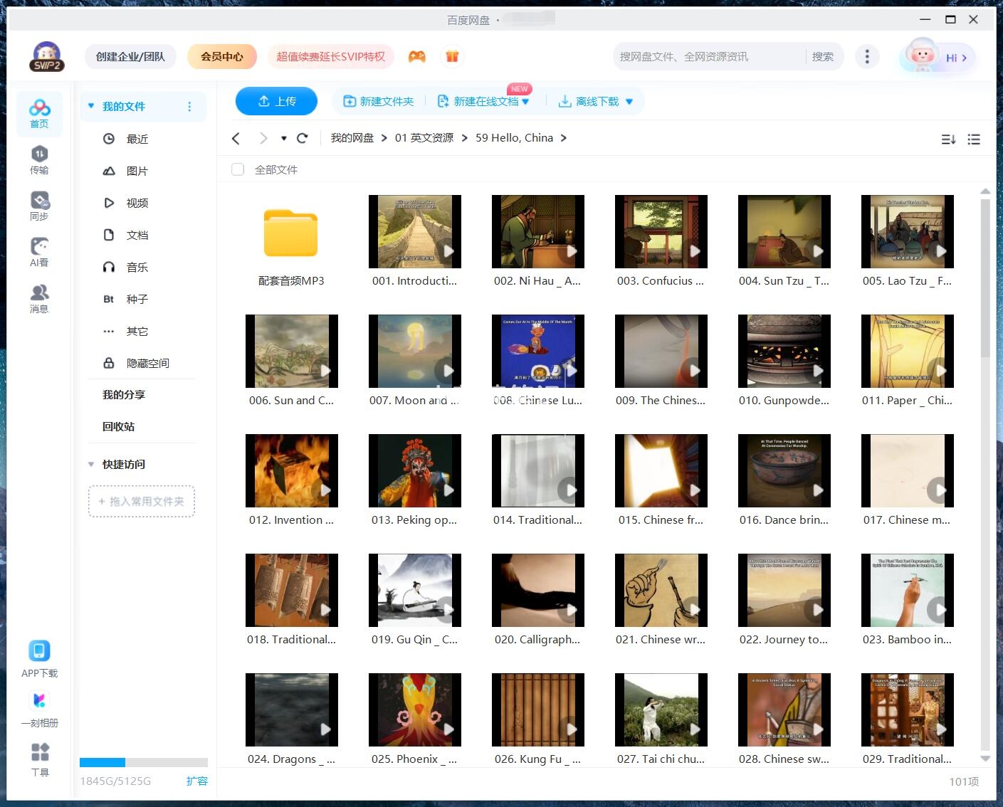Open the 一刻相册 album feature
The image size is (1003, 807).
pyautogui.click(x=39, y=708)
